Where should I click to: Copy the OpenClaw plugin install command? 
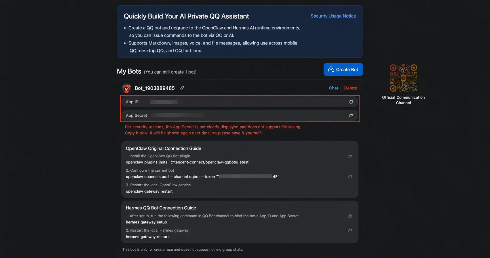coord(350,157)
